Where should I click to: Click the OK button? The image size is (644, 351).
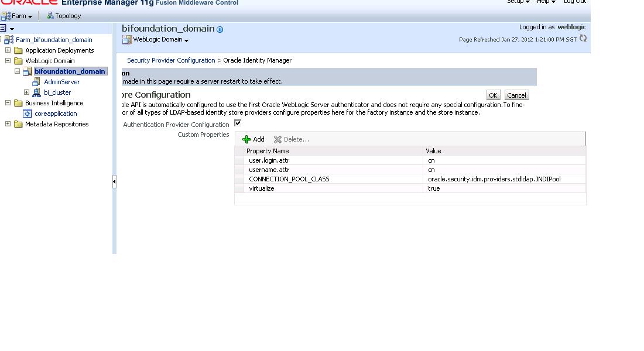(494, 95)
